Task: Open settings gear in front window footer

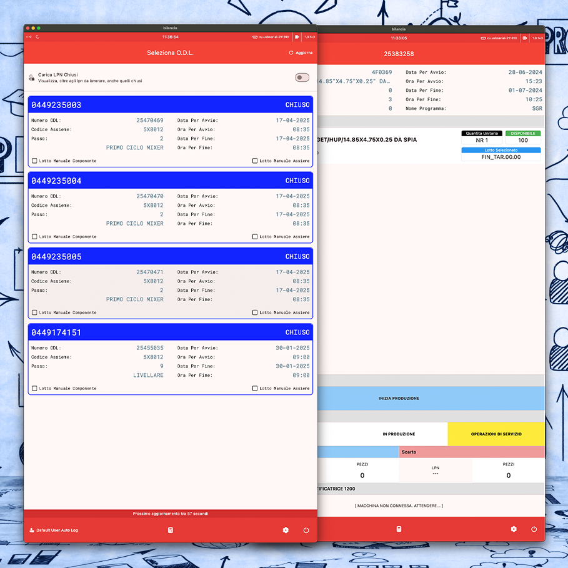Action: pyautogui.click(x=286, y=530)
